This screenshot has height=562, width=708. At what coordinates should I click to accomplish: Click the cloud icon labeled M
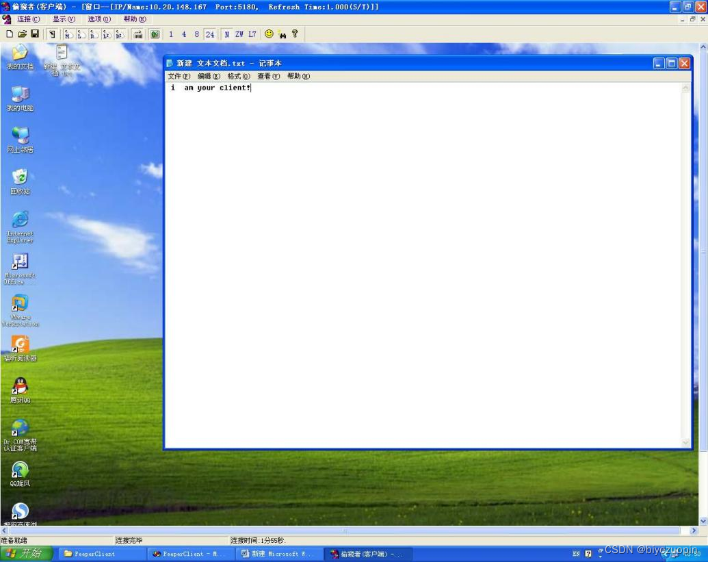click(68, 34)
